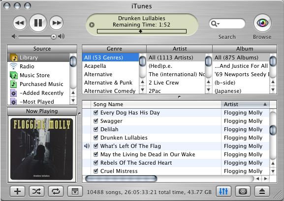Viewport: 284px width, 201px height.
Task: Select All (875 Albums)
Action: tap(241, 57)
